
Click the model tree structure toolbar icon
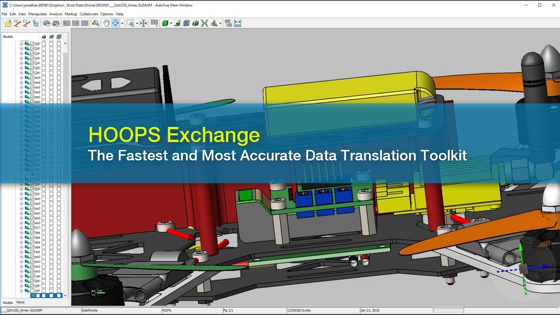click(x=36, y=23)
